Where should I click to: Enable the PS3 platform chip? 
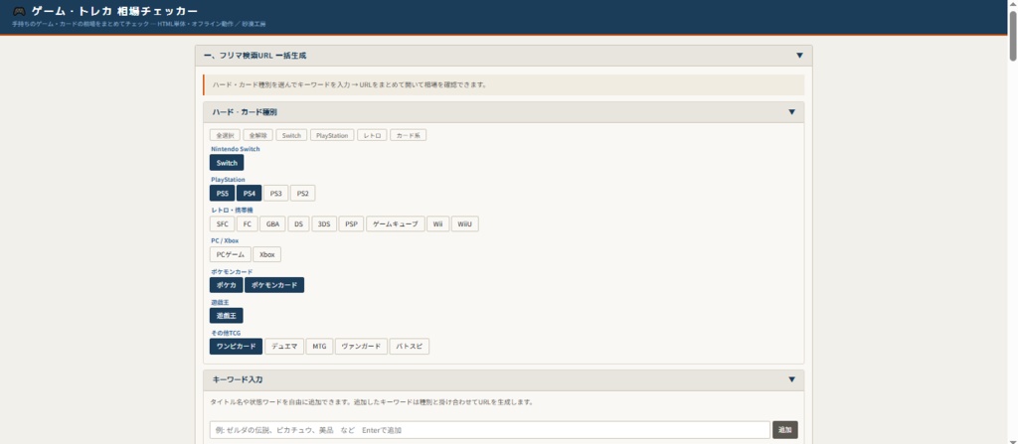[276, 194]
